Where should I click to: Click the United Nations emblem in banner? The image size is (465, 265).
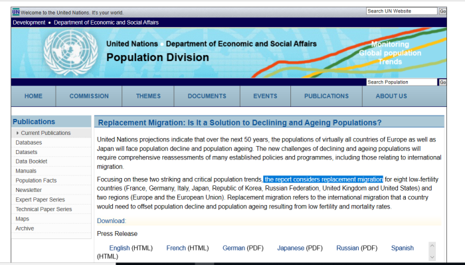(x=70, y=52)
